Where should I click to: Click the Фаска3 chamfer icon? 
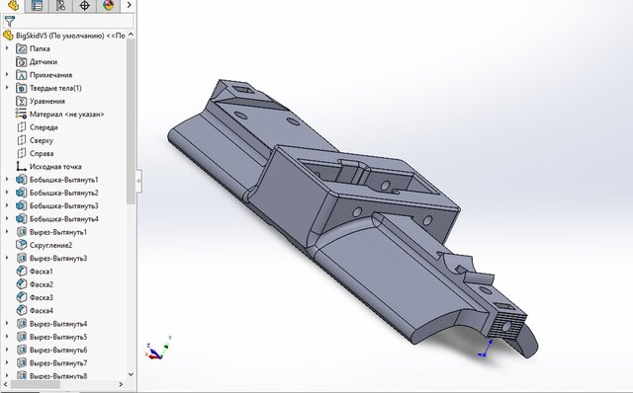click(21, 297)
